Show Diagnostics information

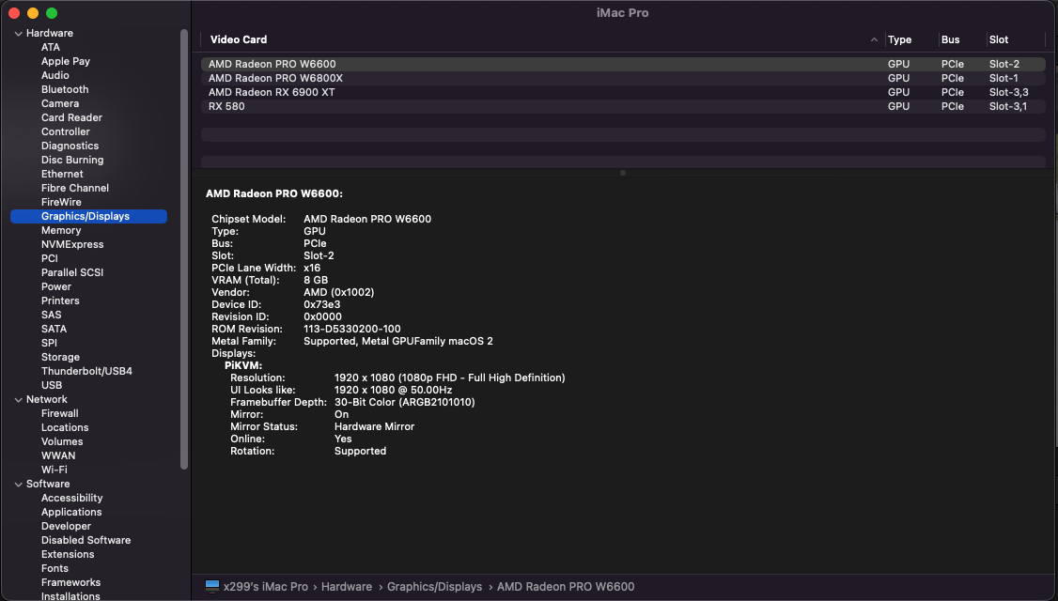(70, 146)
